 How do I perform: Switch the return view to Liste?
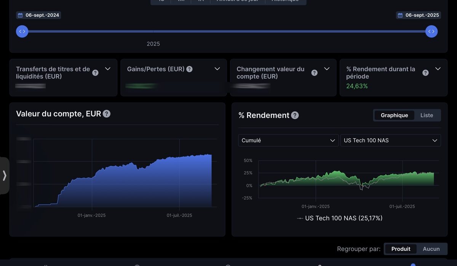pyautogui.click(x=427, y=115)
